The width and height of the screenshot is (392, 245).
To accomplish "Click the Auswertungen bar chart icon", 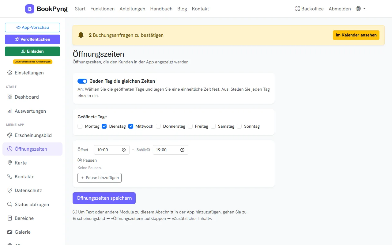I will pos(10,111).
